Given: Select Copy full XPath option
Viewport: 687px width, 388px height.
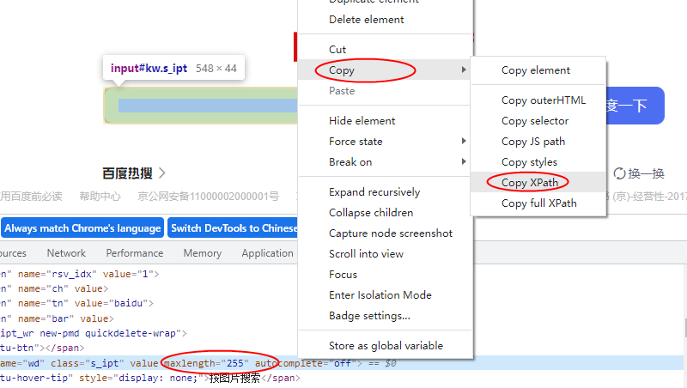Looking at the screenshot, I should point(538,203).
